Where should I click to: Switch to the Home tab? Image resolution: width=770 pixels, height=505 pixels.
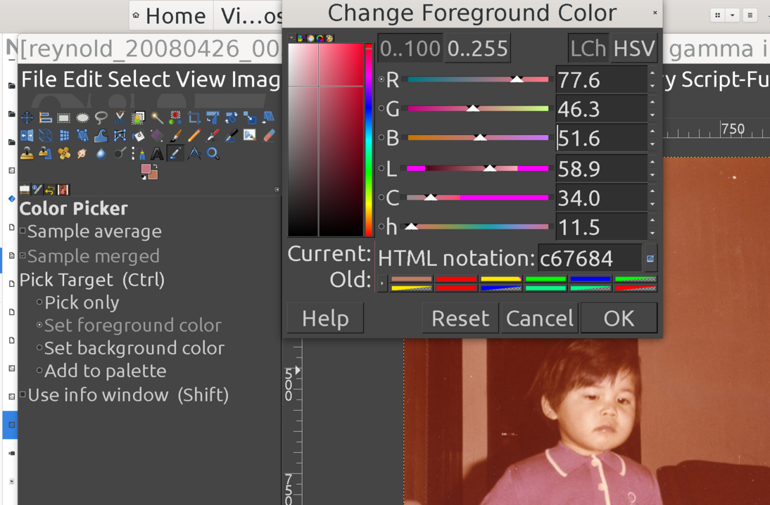[x=170, y=15]
